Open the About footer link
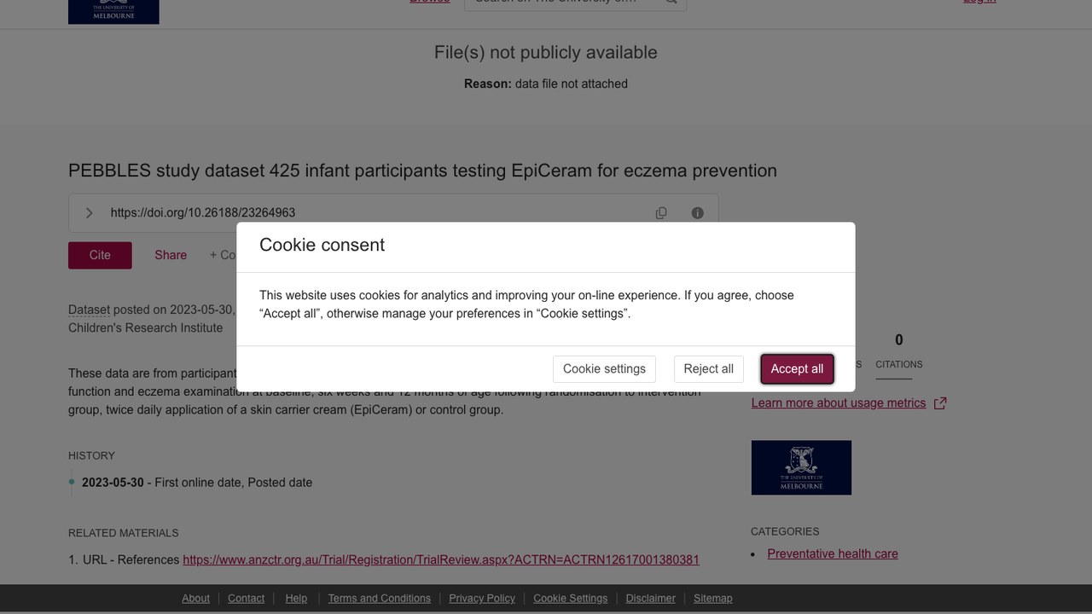 click(x=195, y=599)
